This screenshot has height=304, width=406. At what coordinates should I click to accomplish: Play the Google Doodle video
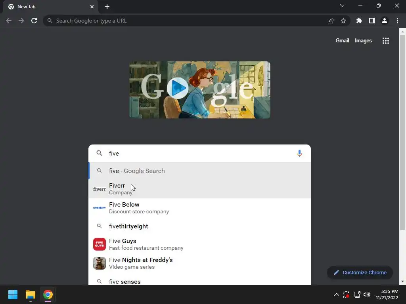pyautogui.click(x=177, y=88)
